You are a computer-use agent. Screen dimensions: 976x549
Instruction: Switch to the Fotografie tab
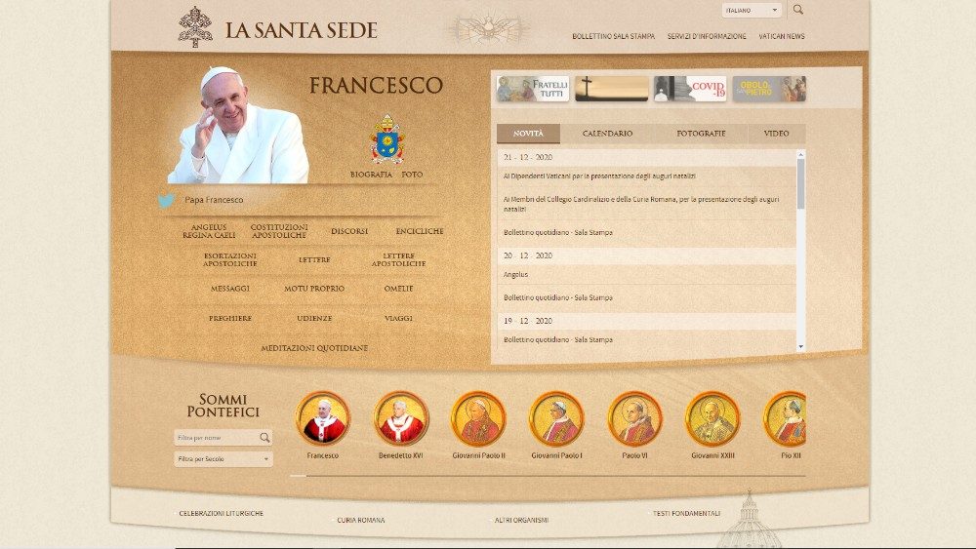701,134
